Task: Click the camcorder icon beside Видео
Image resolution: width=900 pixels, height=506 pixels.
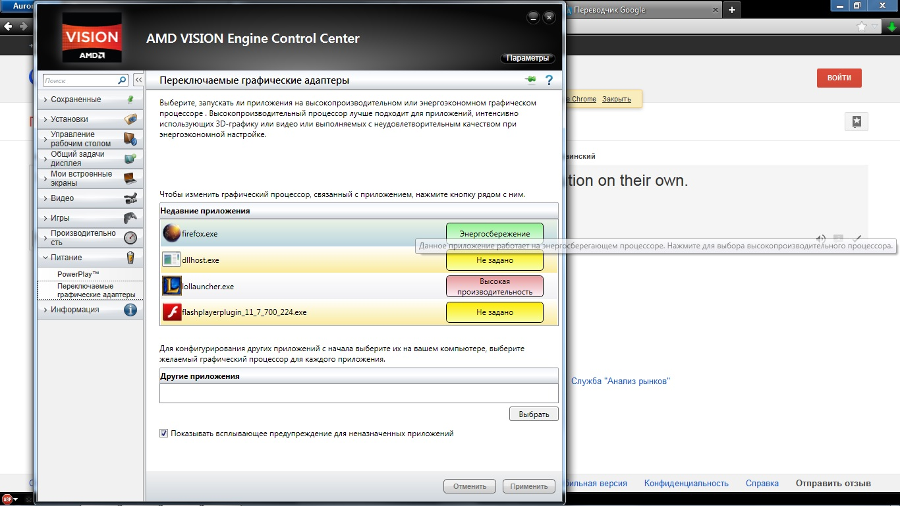Action: (x=130, y=198)
